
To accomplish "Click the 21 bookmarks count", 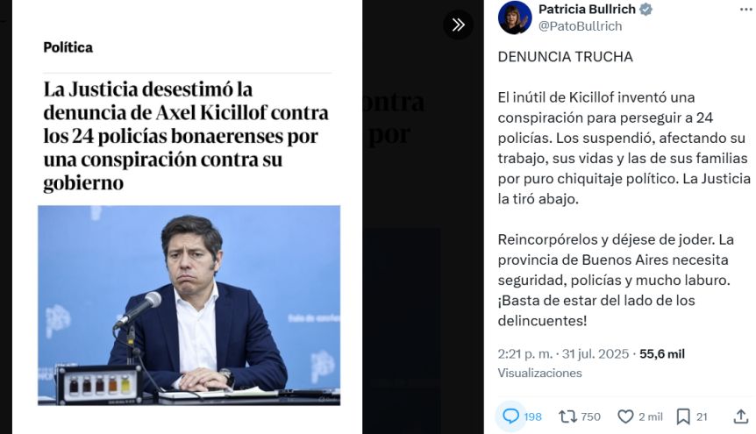I will point(702,416).
